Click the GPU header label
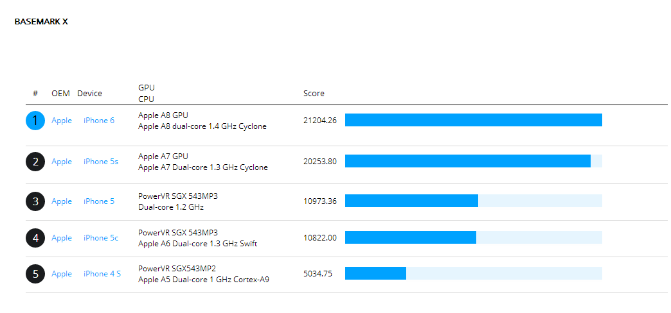 [147, 87]
